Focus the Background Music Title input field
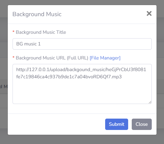Image resolution: width=164 pixels, height=144 pixels. pyautogui.click(x=82, y=44)
